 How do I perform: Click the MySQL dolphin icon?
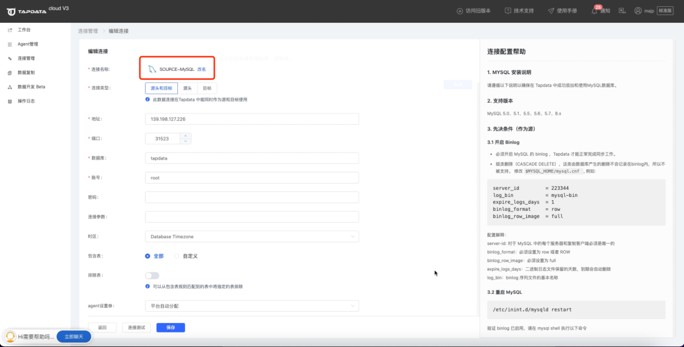coord(152,69)
